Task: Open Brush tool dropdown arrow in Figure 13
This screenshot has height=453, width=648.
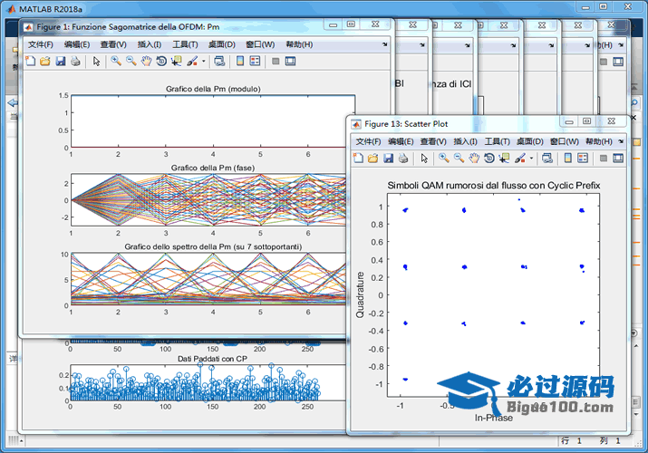Action: point(532,159)
